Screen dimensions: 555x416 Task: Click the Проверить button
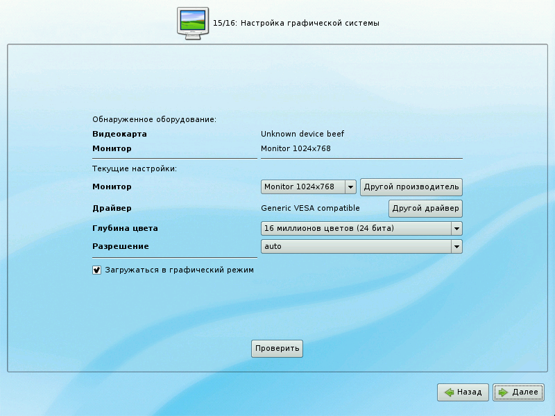[277, 349]
